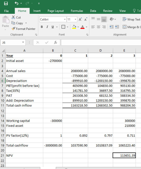Select the Home ribbon tab
The width and height of the screenshot is (141, 169).
[22, 11]
